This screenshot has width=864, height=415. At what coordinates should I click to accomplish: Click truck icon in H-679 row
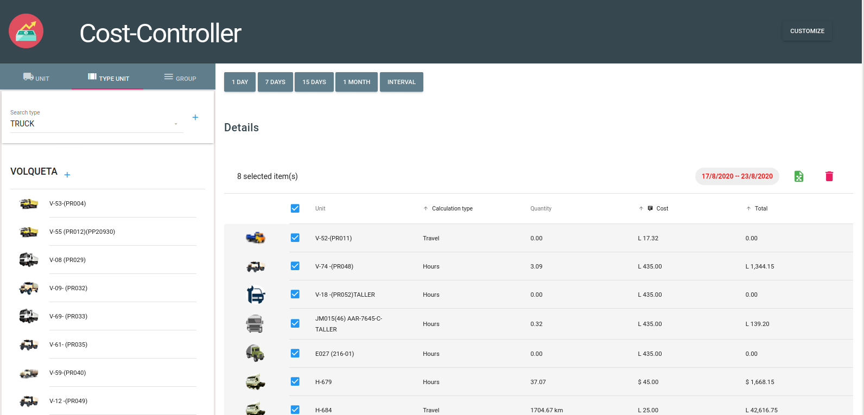pos(256,382)
